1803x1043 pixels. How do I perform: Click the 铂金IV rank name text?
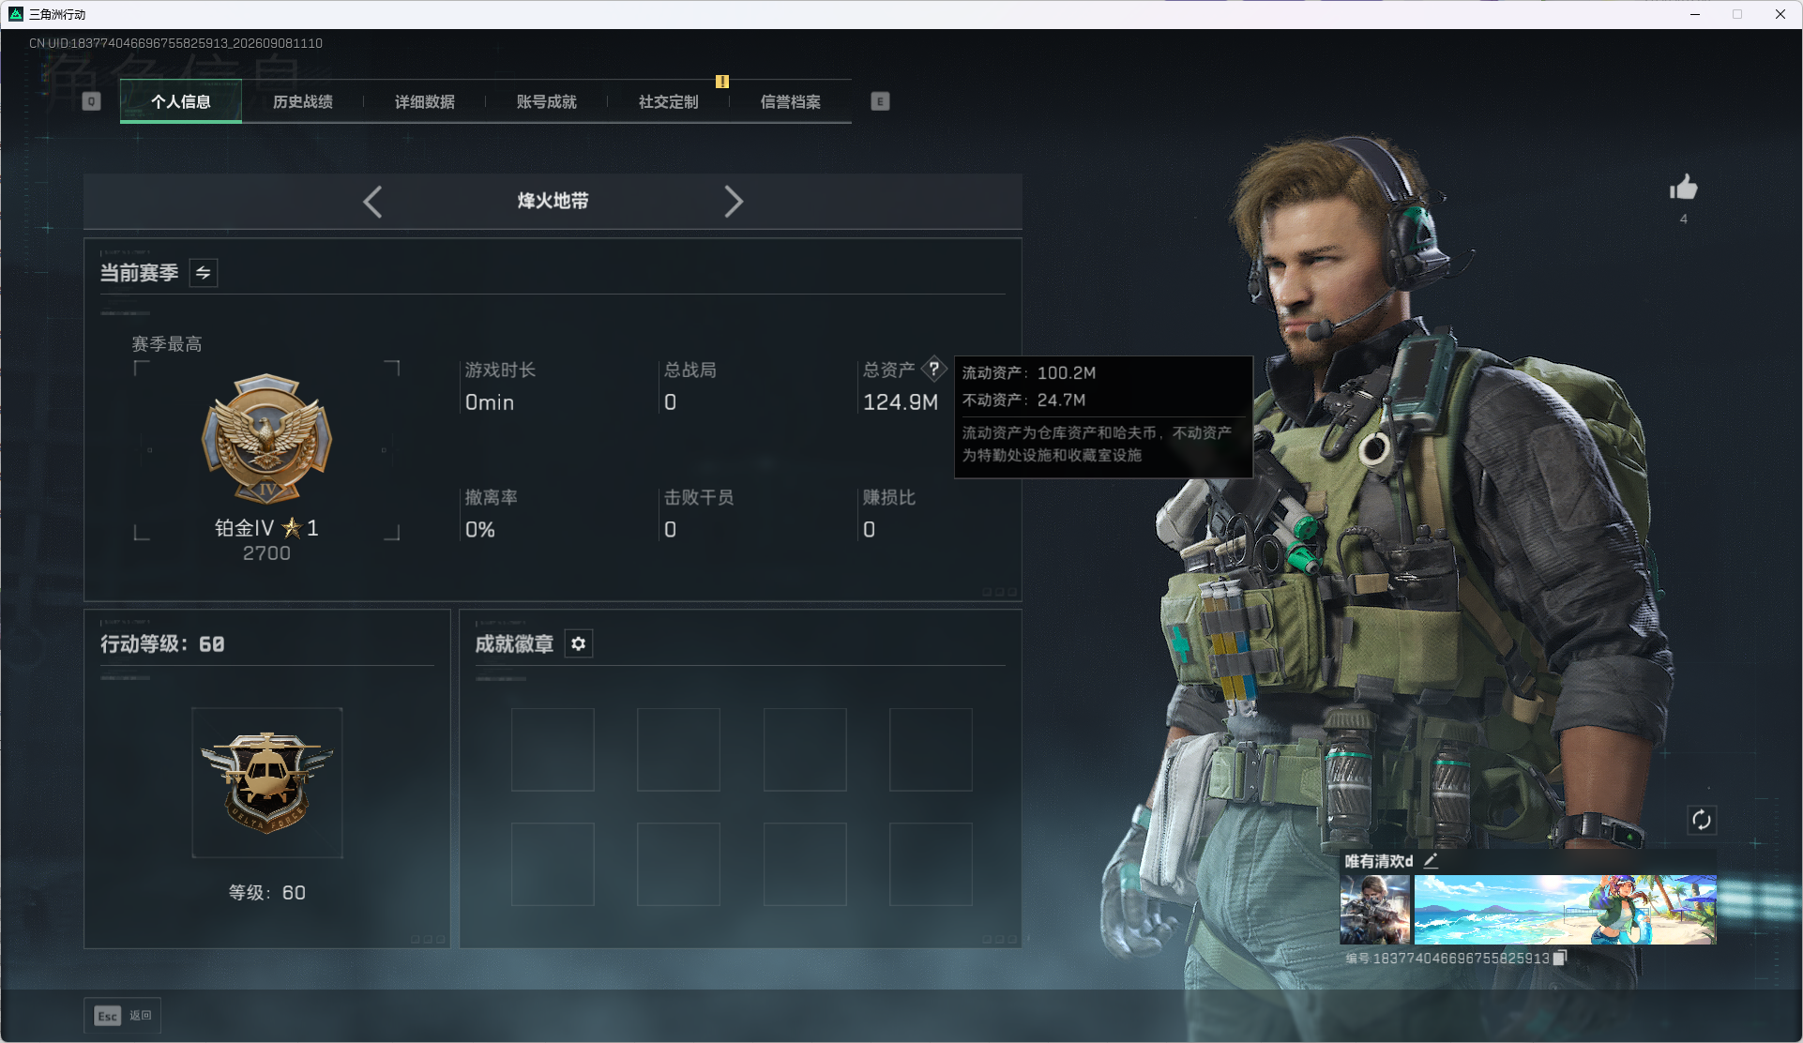point(245,528)
